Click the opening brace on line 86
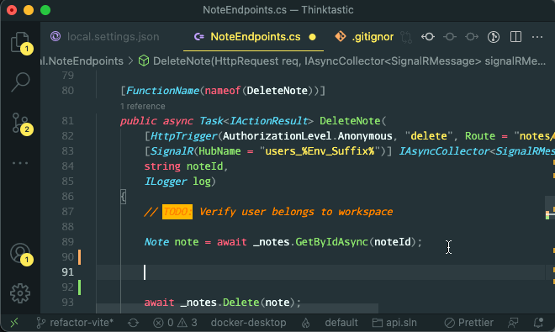The height and width of the screenshot is (332, 555). coord(123,197)
